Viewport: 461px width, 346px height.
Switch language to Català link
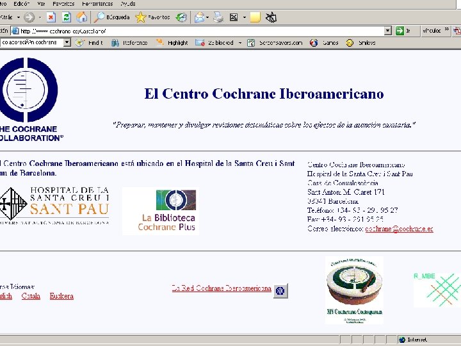31,296
